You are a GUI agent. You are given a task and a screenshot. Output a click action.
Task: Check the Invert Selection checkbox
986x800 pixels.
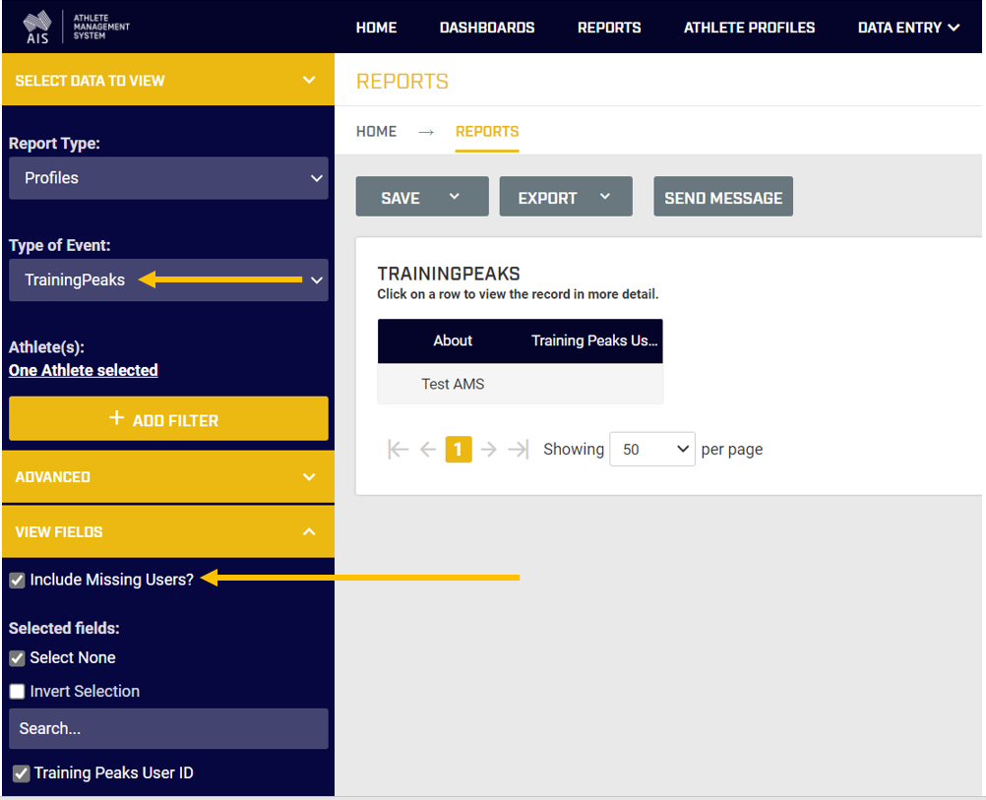(x=17, y=691)
